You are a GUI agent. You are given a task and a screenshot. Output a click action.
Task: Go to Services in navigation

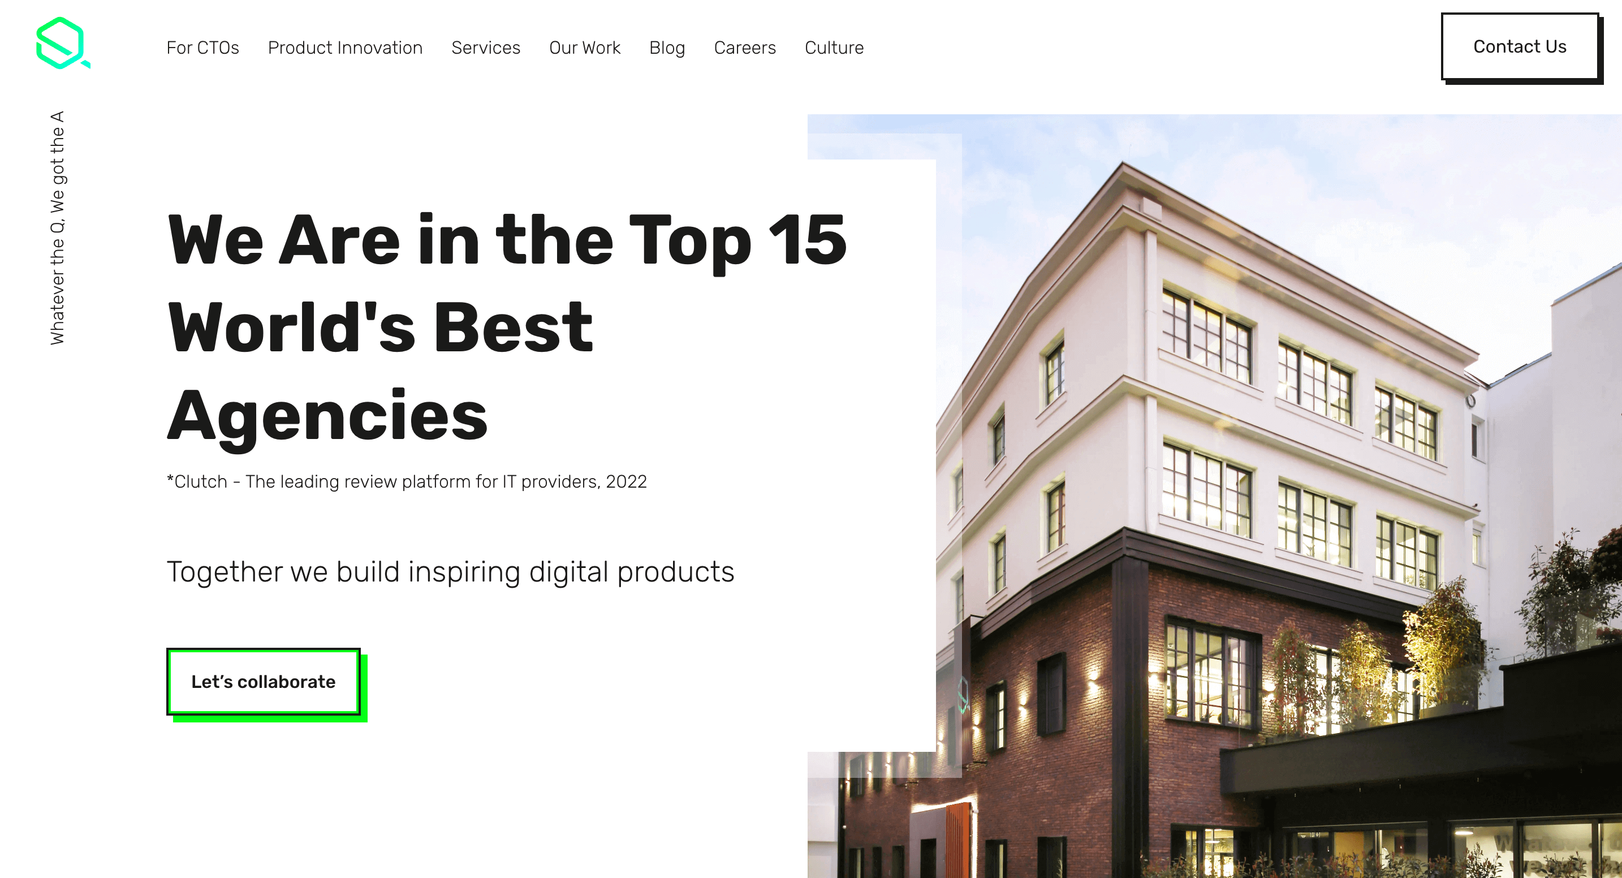click(485, 48)
